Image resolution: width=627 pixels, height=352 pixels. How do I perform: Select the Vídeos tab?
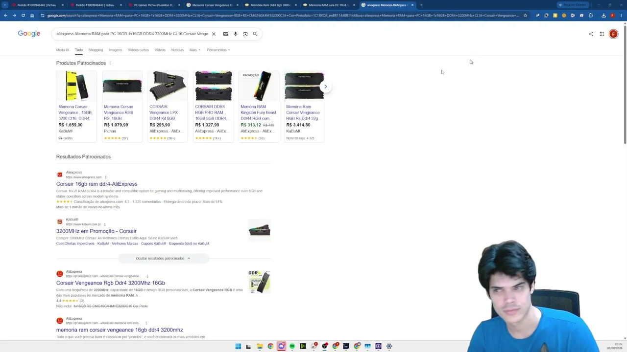[x=160, y=50]
